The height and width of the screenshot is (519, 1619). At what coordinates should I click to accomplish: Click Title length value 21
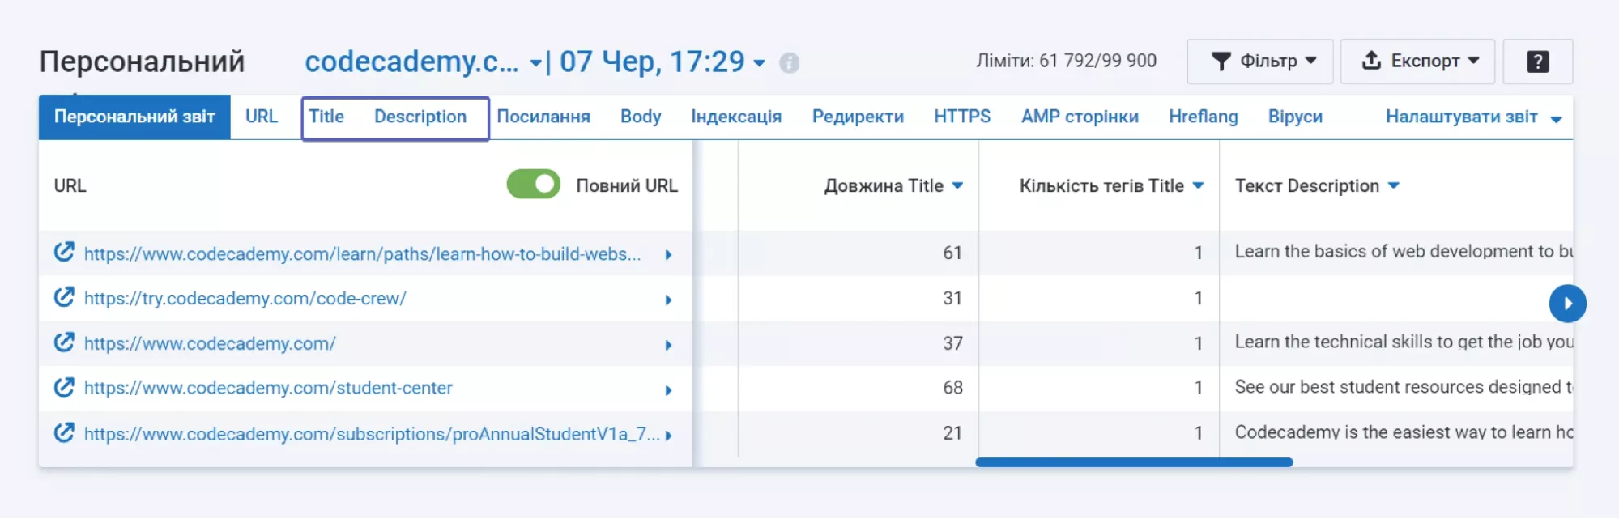pyautogui.click(x=952, y=433)
